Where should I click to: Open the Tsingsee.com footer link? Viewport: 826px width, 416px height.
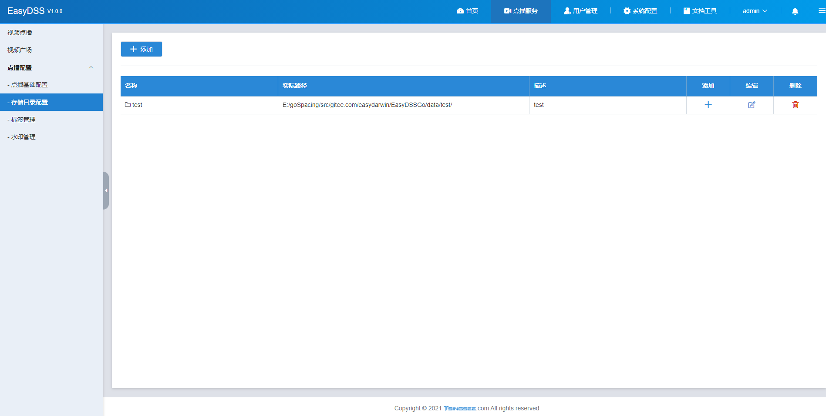(466, 408)
